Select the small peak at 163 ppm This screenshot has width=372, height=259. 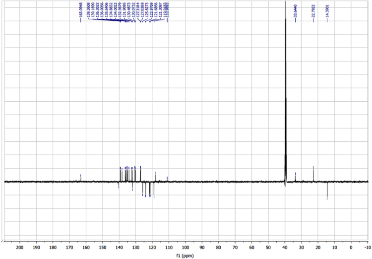81,178
